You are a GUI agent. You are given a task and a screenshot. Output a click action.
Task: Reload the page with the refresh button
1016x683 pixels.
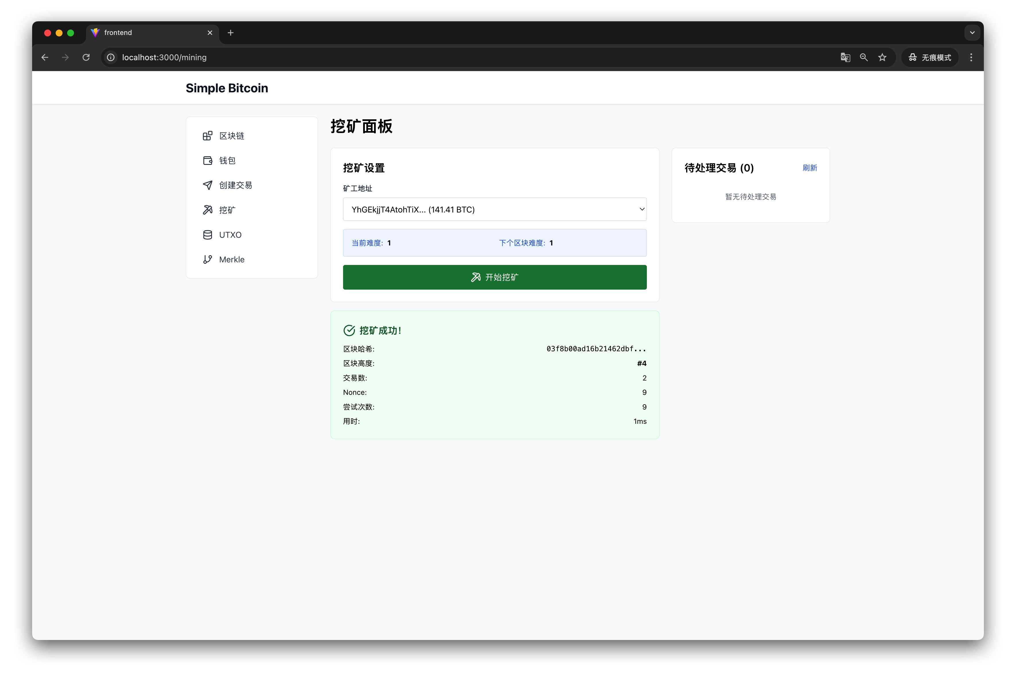pyautogui.click(x=86, y=58)
